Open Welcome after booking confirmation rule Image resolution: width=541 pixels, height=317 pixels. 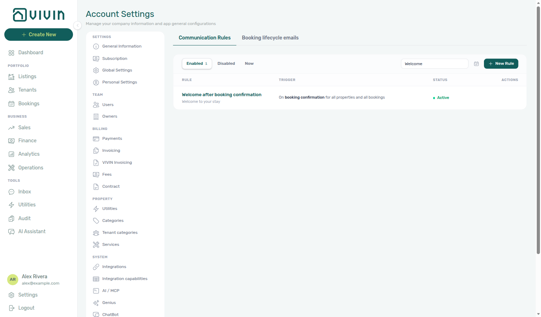222,94
